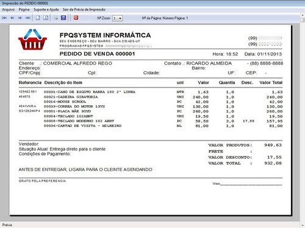Click client name COMERCIAL ALFREDO REGO
The image size is (305, 228).
(x=77, y=63)
